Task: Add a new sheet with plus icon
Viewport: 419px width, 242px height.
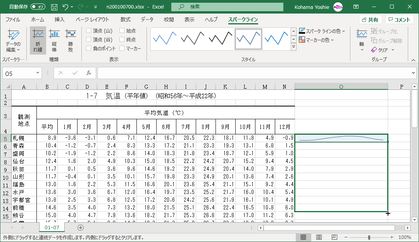Action: pyautogui.click(x=81, y=228)
